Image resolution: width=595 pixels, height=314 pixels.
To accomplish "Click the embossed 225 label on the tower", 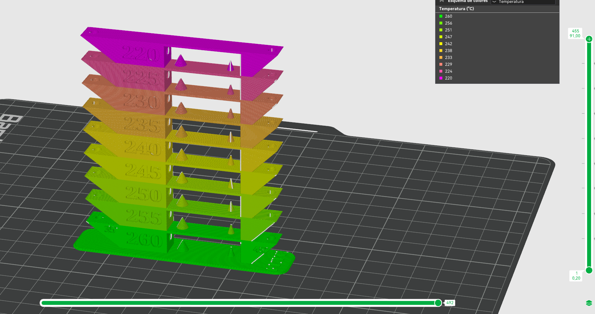I will 140,77.
